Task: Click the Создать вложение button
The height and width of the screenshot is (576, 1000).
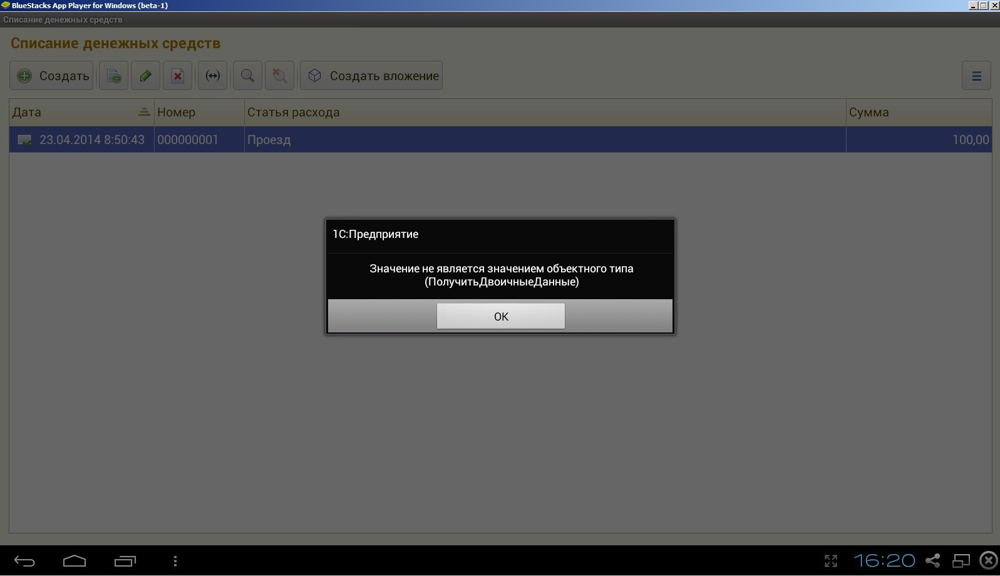Action: [x=371, y=76]
